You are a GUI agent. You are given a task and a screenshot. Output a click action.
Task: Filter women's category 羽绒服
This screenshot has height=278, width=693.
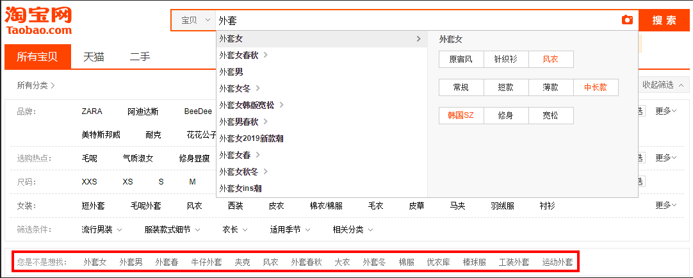click(x=503, y=206)
